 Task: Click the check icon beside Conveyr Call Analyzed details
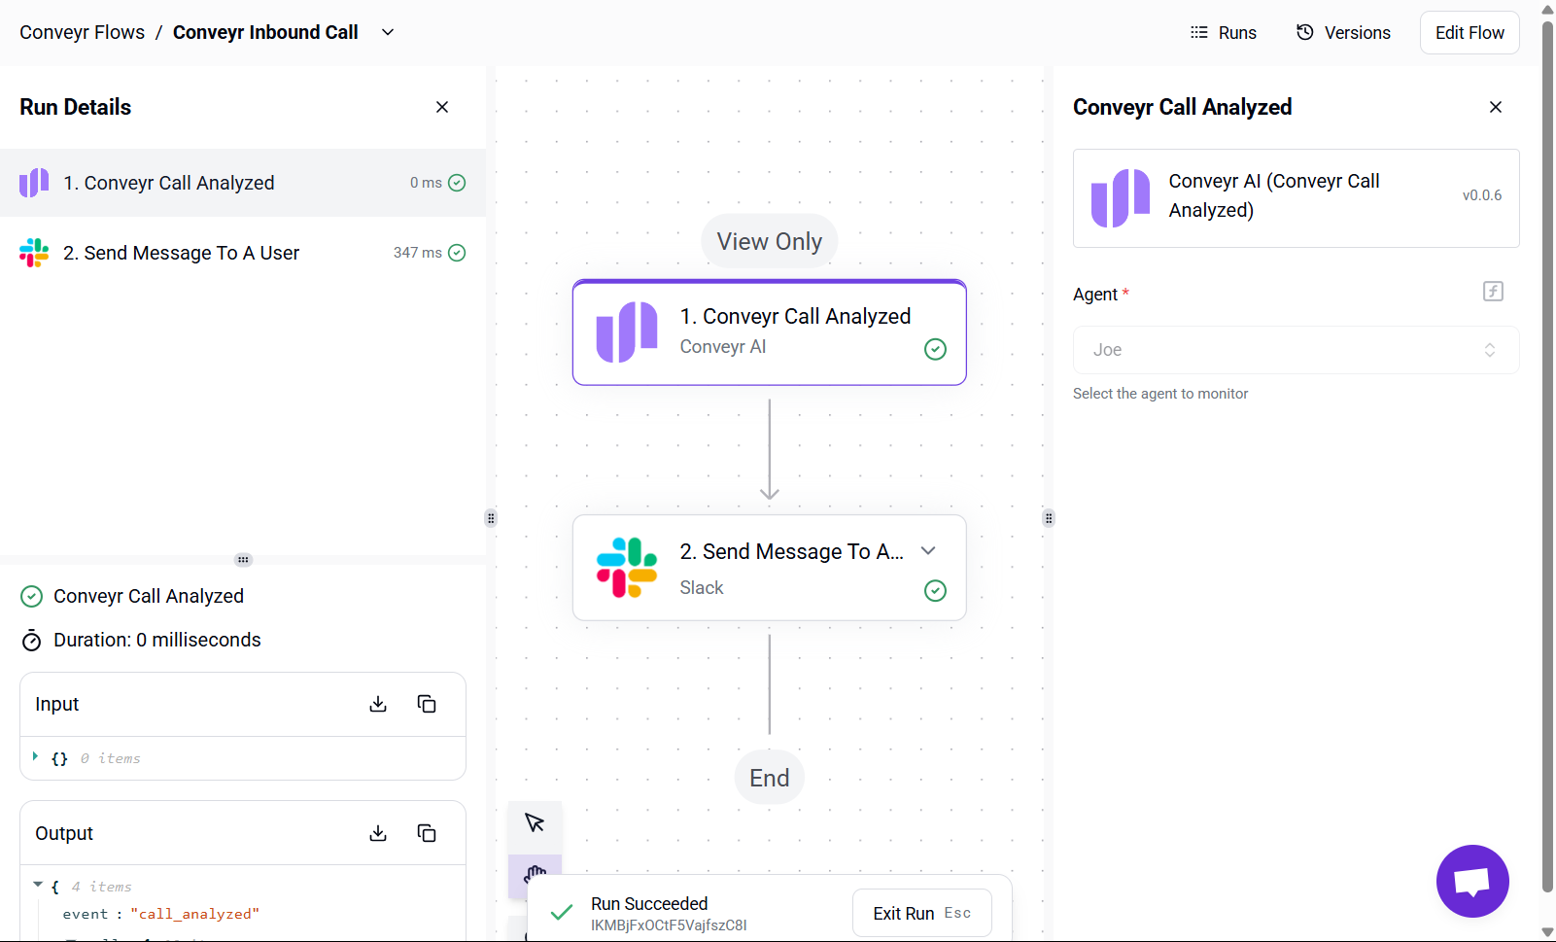[x=31, y=596]
